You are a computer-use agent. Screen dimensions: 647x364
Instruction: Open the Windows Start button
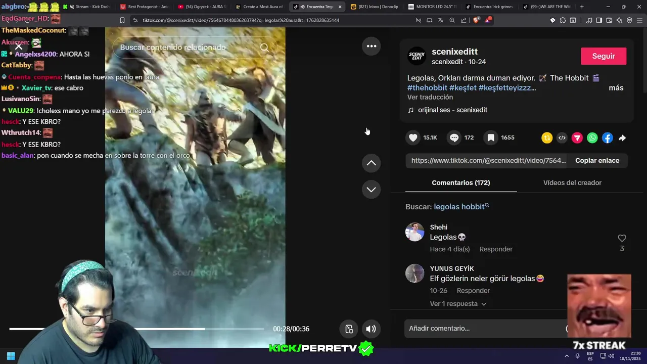coord(11,356)
